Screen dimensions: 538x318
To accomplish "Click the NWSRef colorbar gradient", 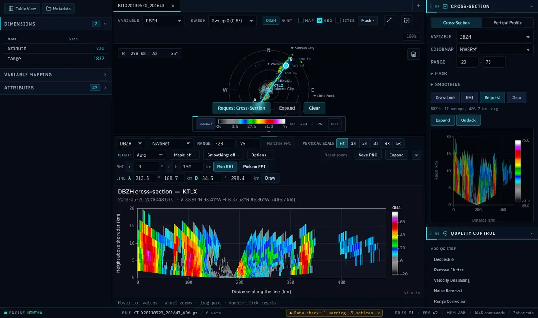I will (x=252, y=121).
